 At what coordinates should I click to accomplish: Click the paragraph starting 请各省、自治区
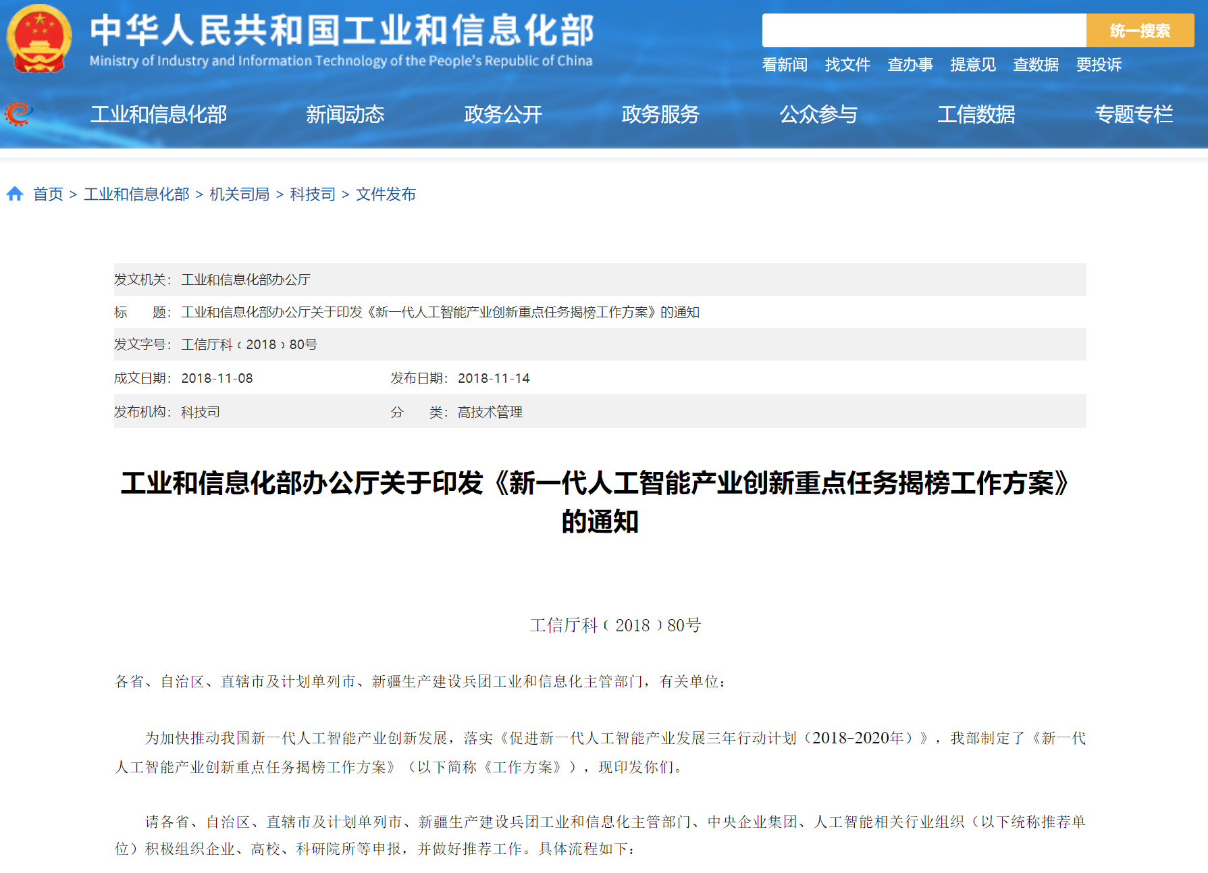tap(600, 835)
